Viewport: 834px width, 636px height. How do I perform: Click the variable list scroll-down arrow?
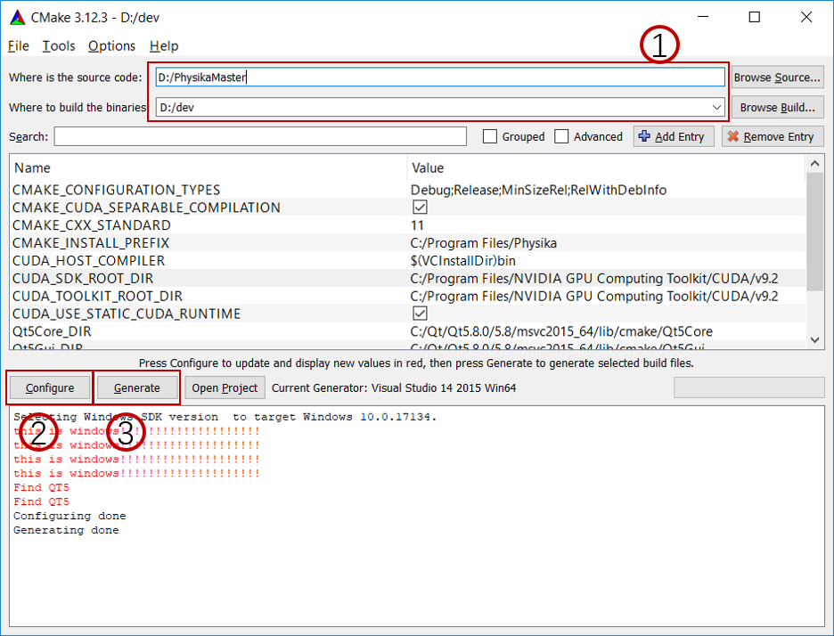tap(815, 339)
